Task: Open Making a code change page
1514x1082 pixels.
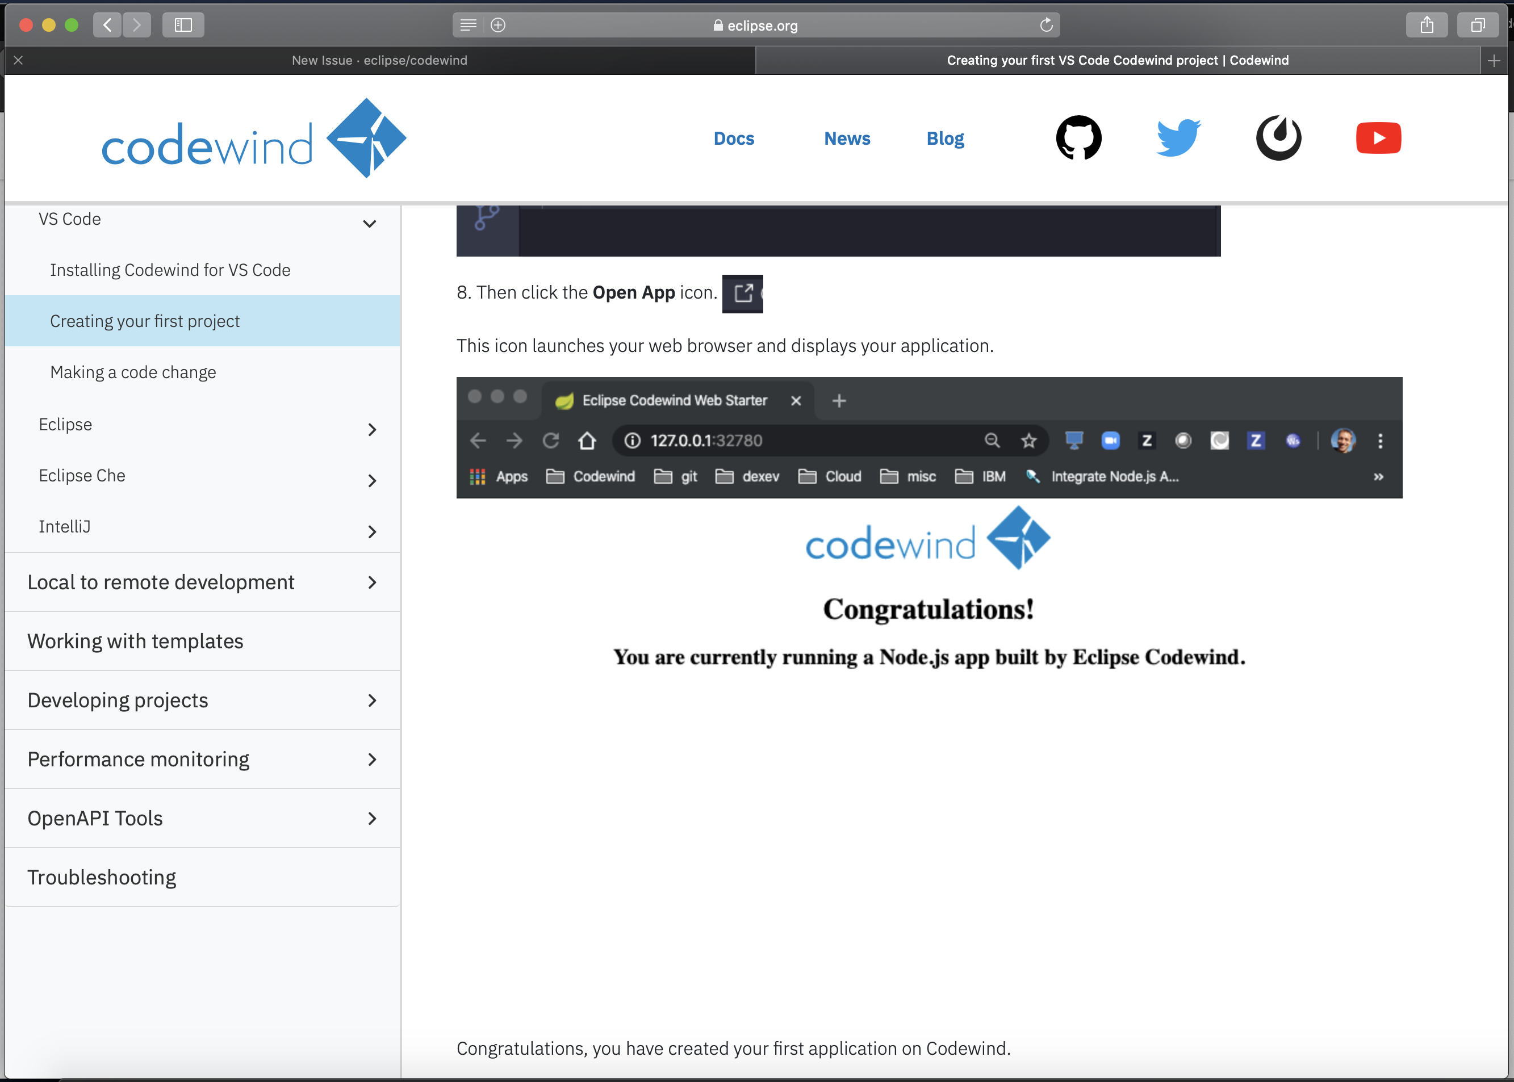Action: [133, 372]
